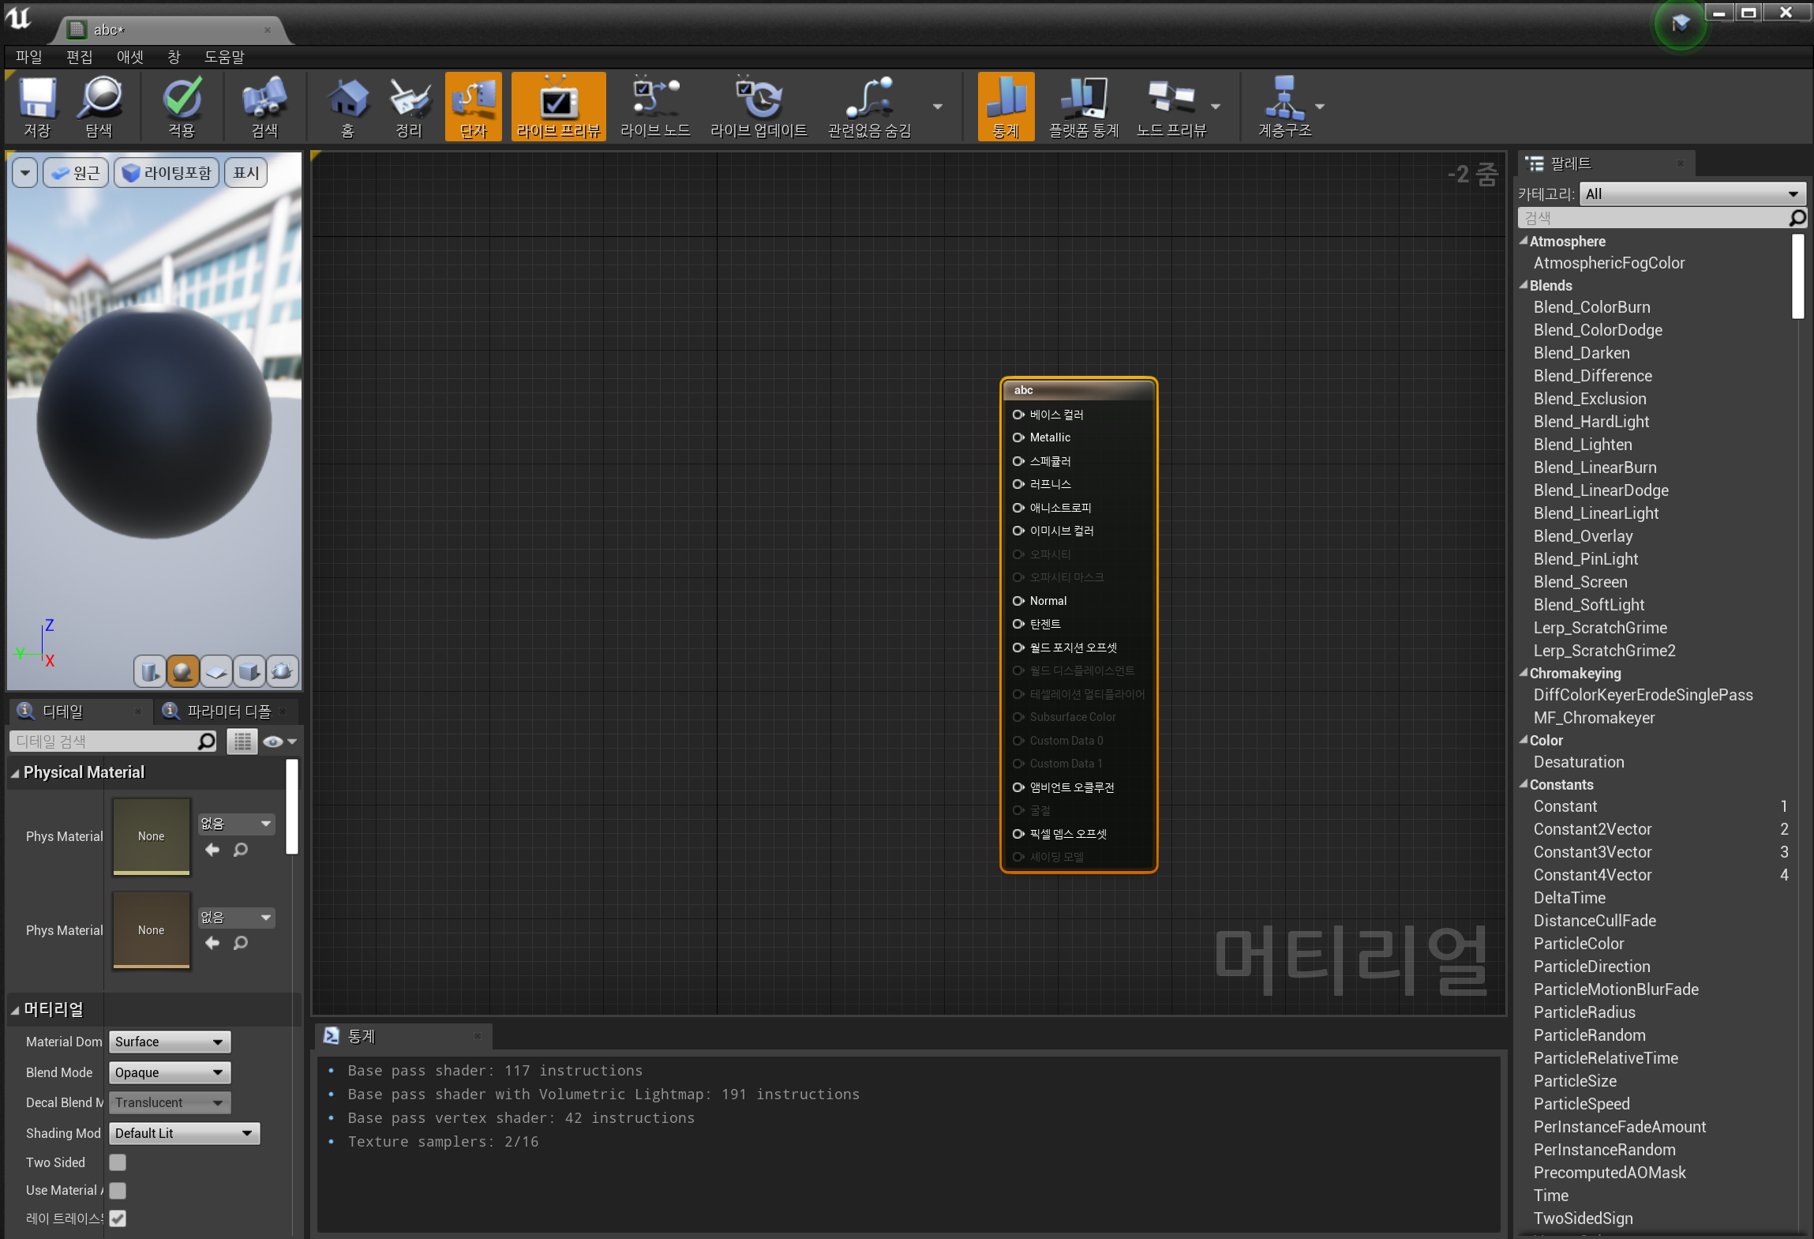This screenshot has width=1814, height=1239.
Task: Open the Material Domain Surface dropdown
Action: pos(169,1042)
